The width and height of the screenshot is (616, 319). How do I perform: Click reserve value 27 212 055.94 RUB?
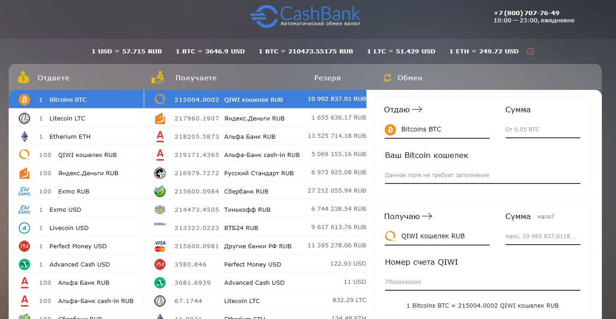pyautogui.click(x=337, y=191)
